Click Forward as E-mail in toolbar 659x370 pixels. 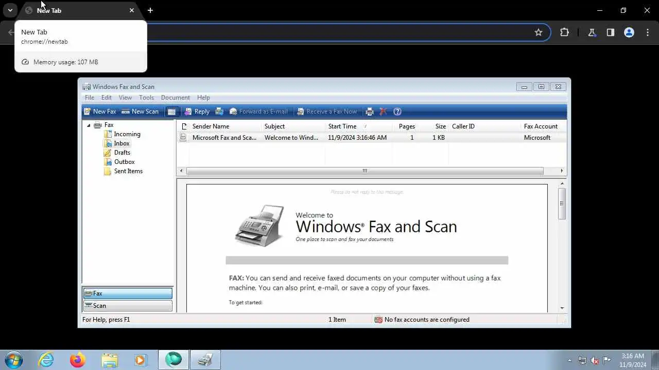pyautogui.click(x=258, y=112)
